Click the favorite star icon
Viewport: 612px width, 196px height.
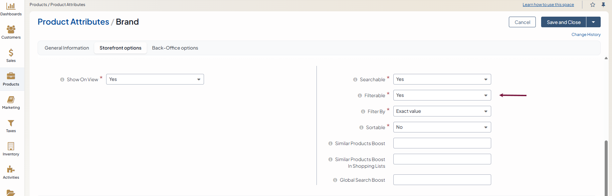593,5
